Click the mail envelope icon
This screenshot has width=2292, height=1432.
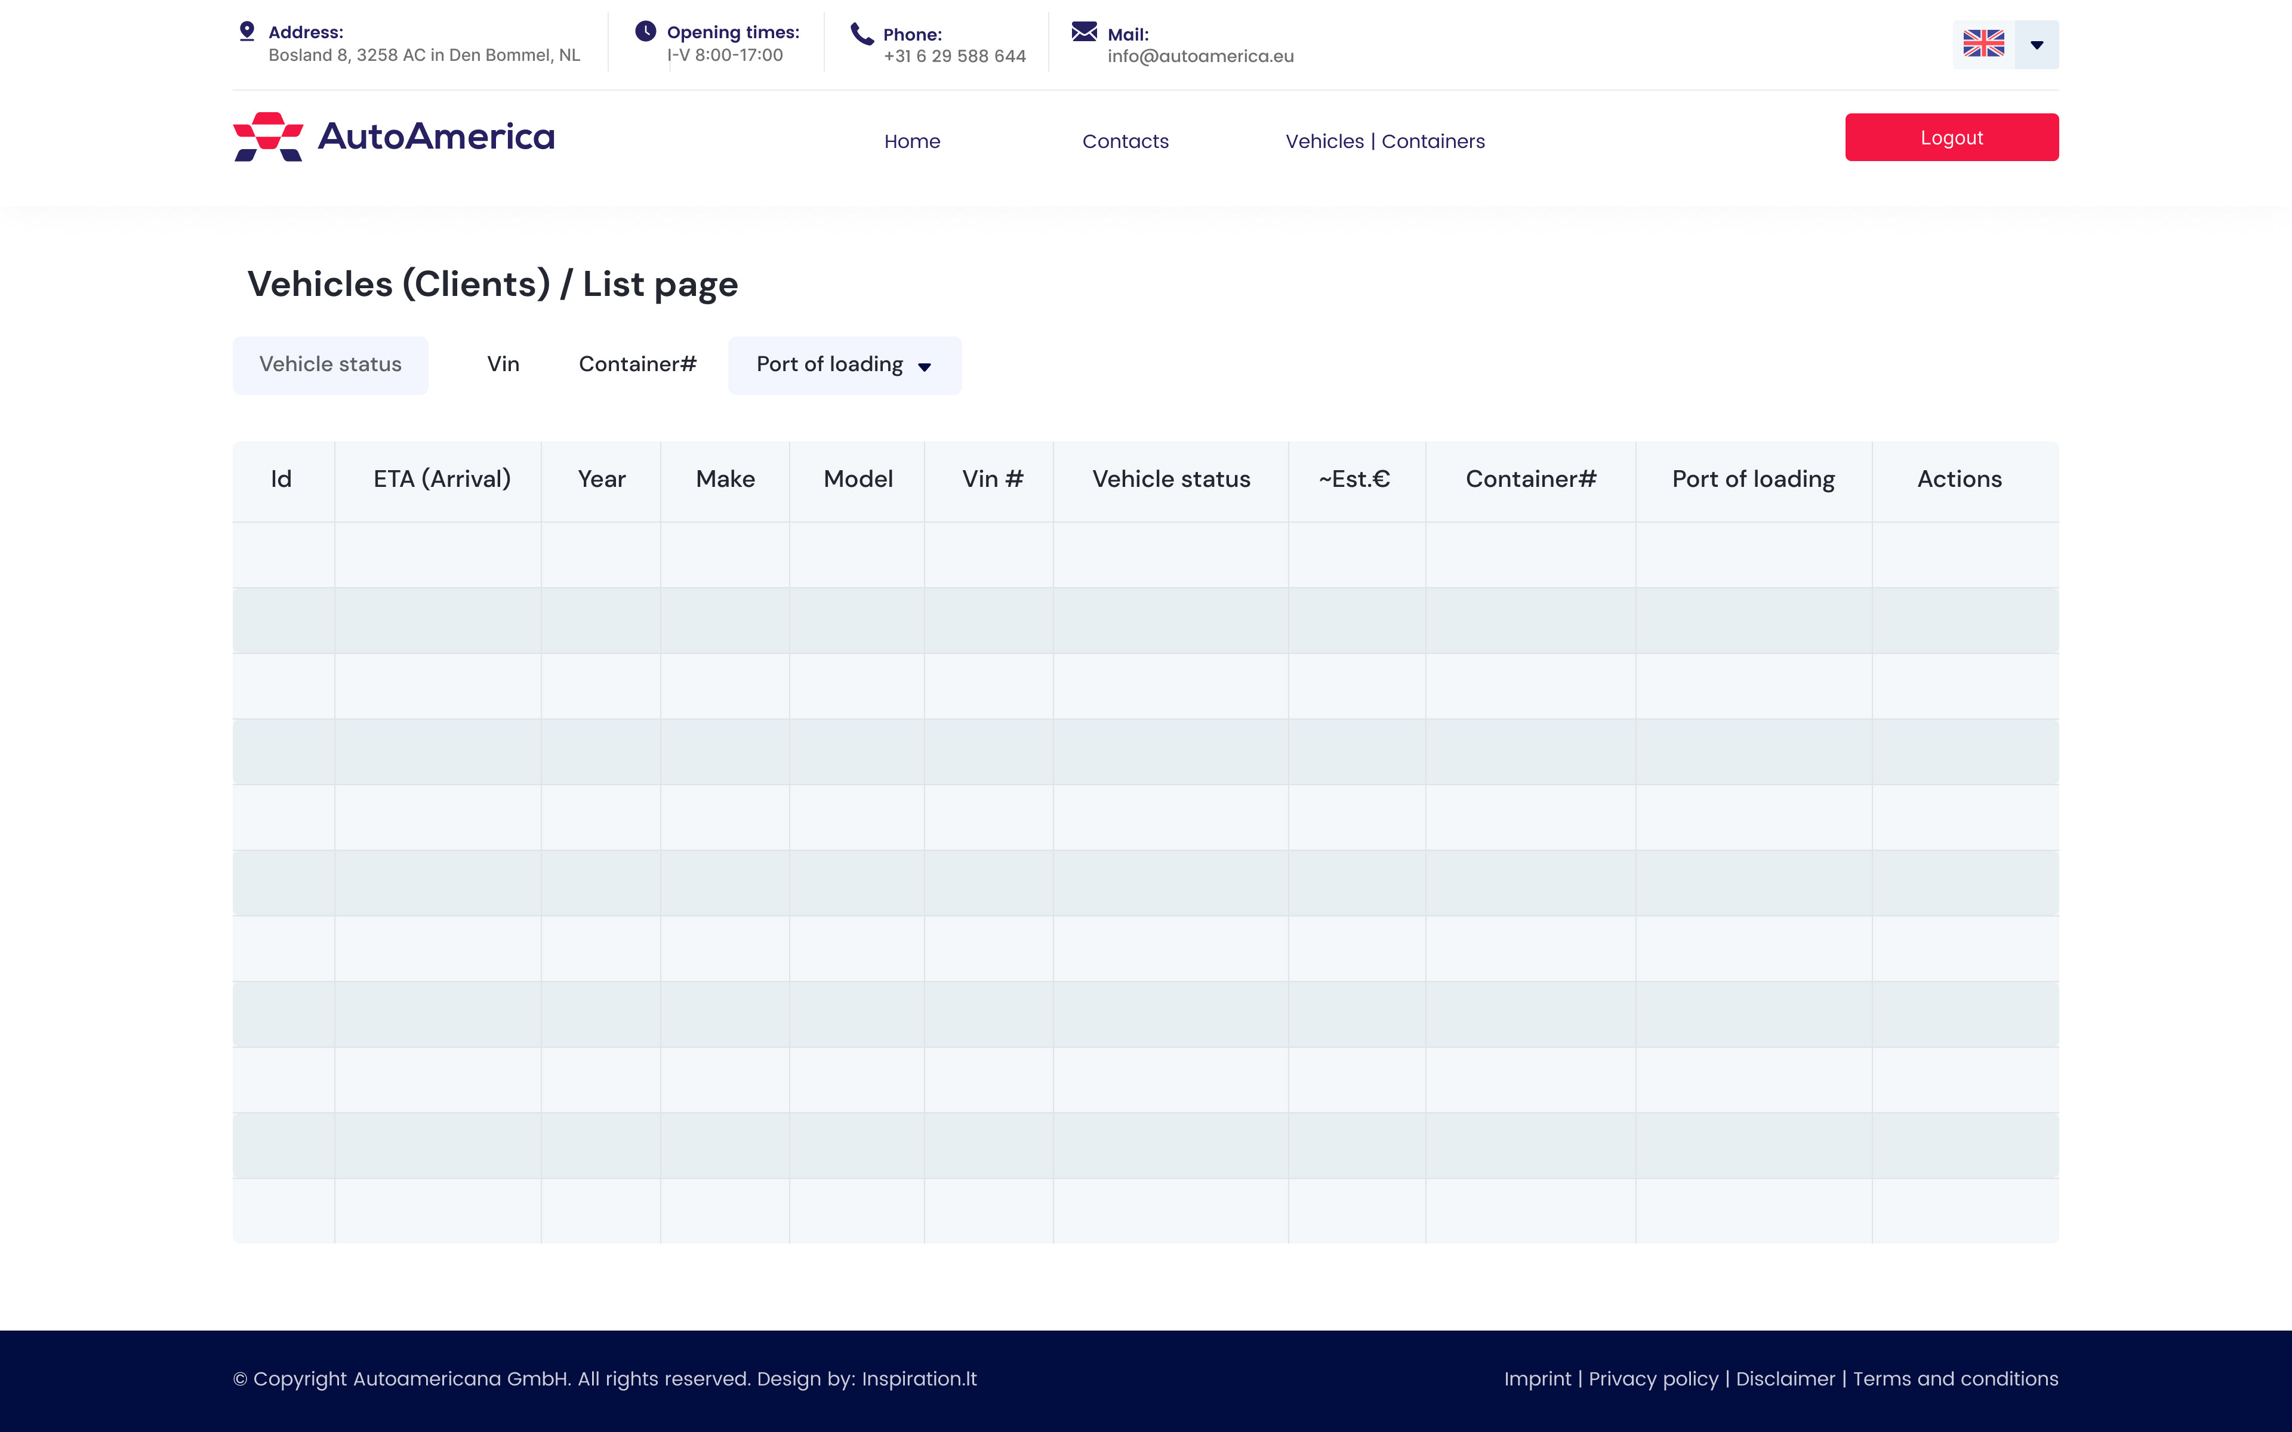pos(1085,32)
